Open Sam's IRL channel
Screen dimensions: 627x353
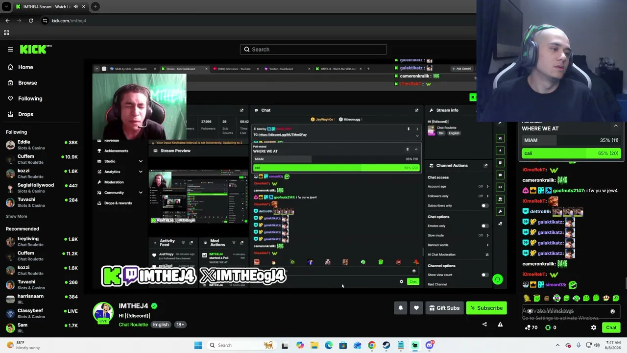[42, 328]
